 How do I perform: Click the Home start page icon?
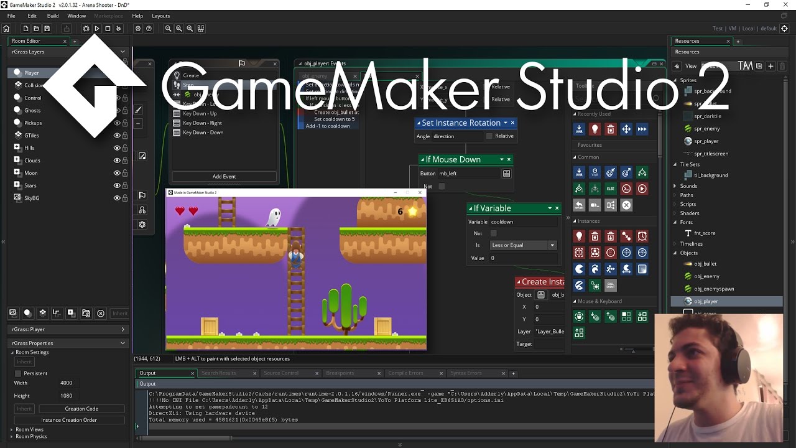pyautogui.click(x=6, y=29)
